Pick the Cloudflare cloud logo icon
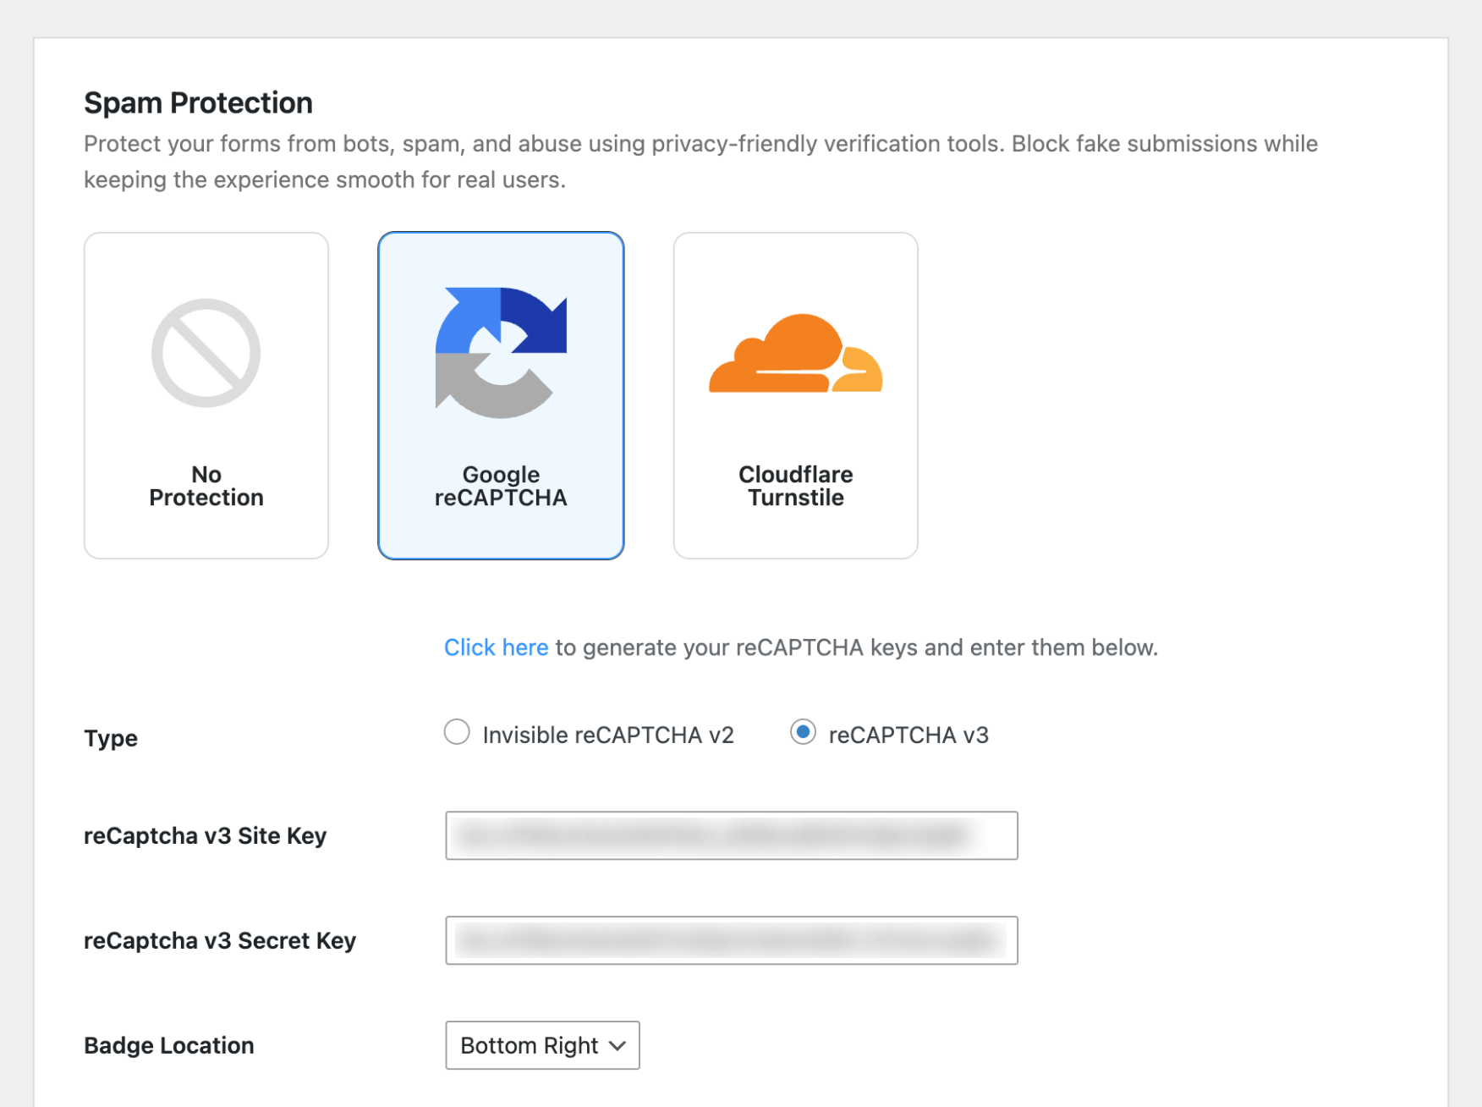 point(795,353)
